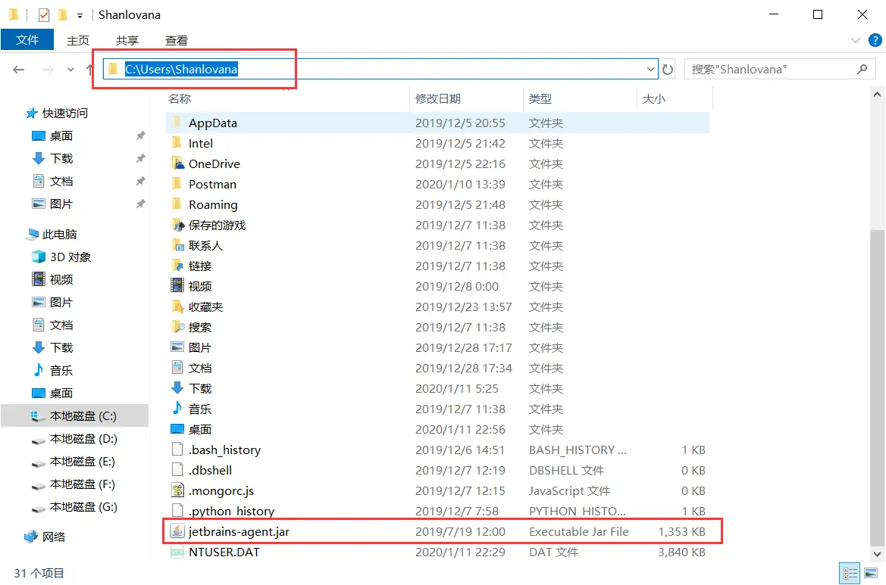Screen dimensions: 886x585
Task: Select the 文档 folder icon in file list
Action: (177, 368)
